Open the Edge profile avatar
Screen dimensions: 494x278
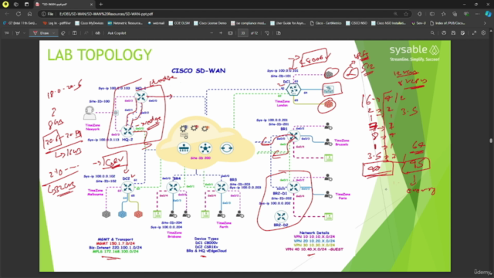coord(5,5)
